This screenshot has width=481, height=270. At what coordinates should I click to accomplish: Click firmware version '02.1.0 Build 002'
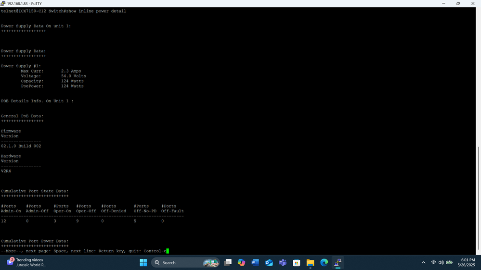pos(21,146)
